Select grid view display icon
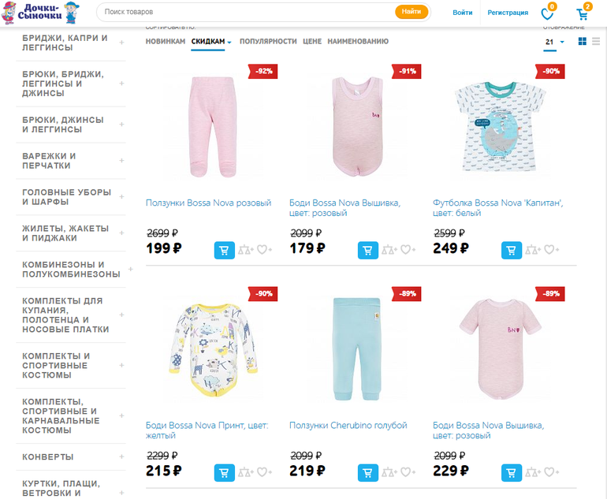Screen dimensions: 607x499 point(582,41)
